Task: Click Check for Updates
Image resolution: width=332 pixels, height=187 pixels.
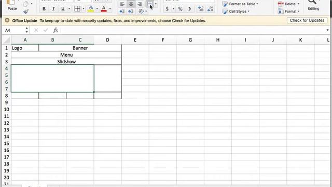Action: click(307, 20)
